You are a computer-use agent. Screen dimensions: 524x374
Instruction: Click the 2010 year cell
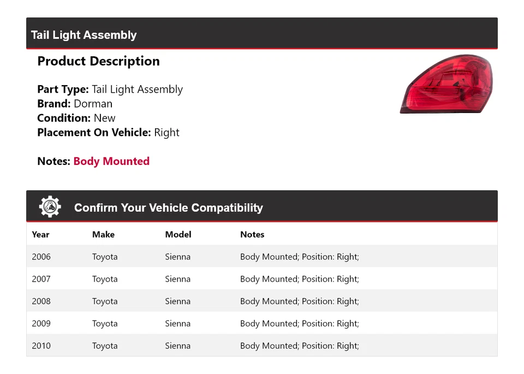(x=41, y=346)
